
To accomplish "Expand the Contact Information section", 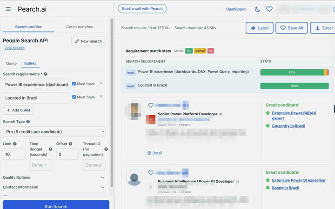I will click(54, 187).
